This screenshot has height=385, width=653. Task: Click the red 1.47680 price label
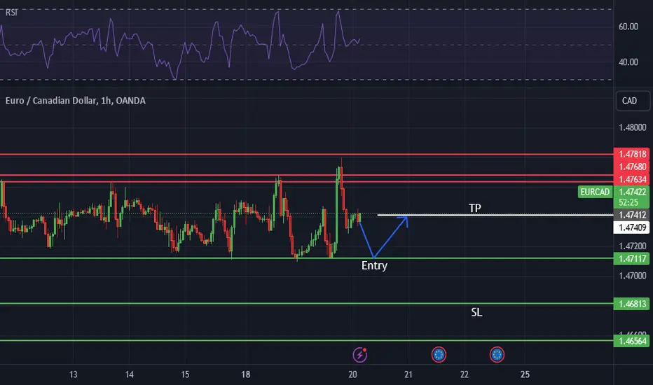(632, 167)
